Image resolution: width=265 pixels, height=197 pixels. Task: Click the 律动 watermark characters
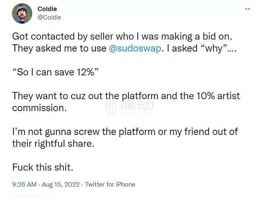(x=137, y=105)
